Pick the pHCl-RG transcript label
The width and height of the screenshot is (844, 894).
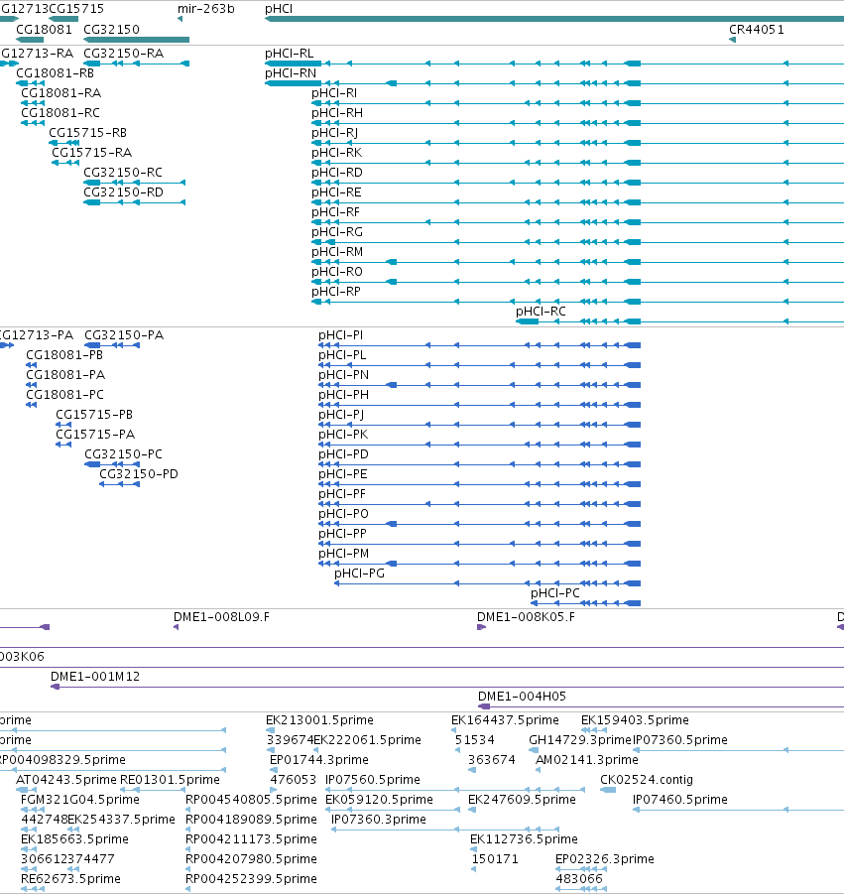coord(337,232)
